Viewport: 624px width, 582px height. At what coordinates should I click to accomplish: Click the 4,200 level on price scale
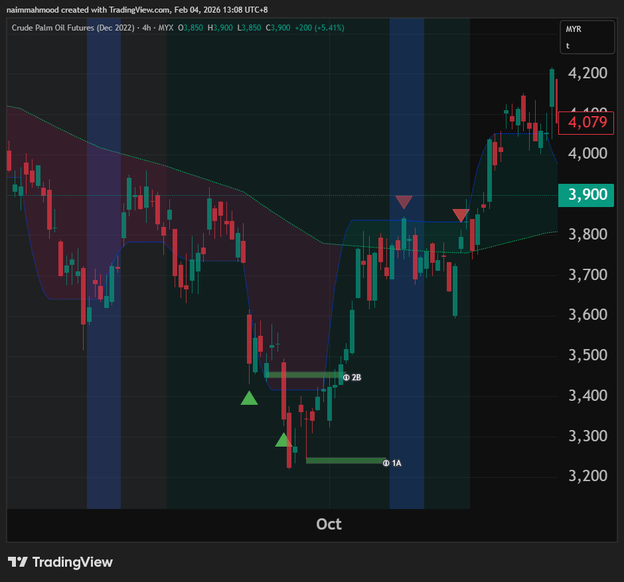588,73
